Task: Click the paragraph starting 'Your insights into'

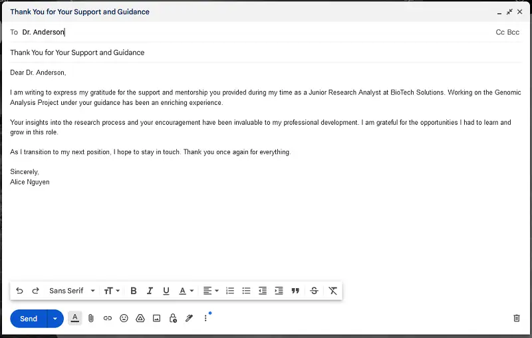Action: click(261, 127)
